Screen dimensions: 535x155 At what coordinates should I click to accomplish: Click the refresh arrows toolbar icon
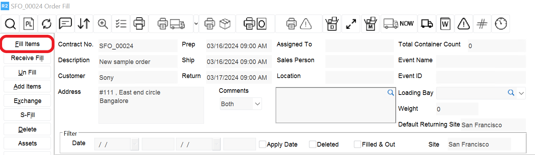47,24
